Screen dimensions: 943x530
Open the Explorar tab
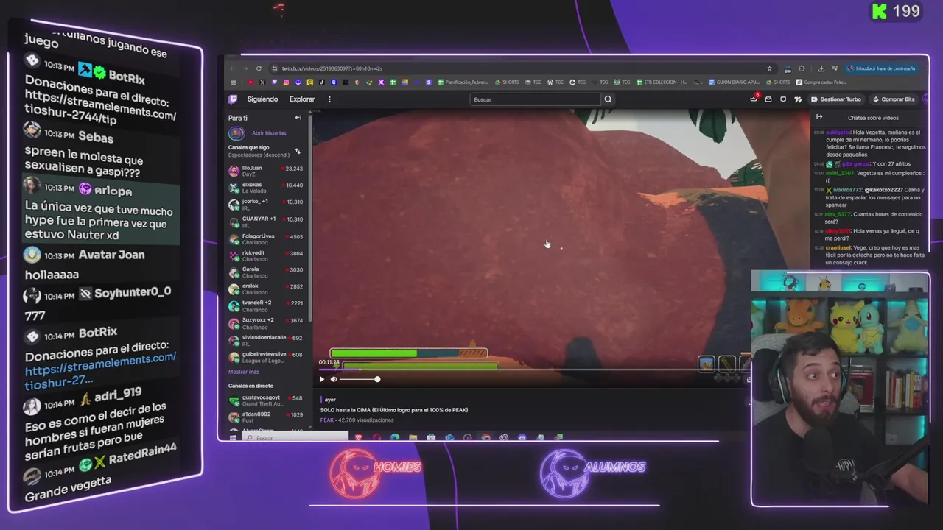pyautogui.click(x=302, y=99)
